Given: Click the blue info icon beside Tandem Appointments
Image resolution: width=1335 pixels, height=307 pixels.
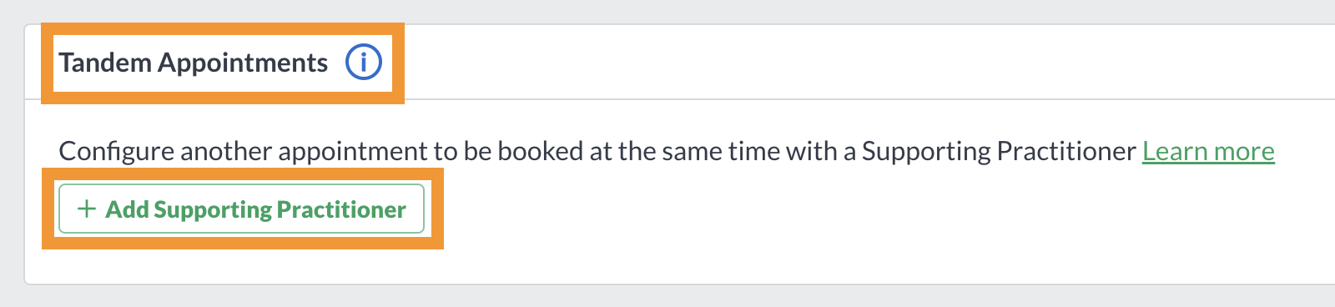Looking at the screenshot, I should 364,63.
